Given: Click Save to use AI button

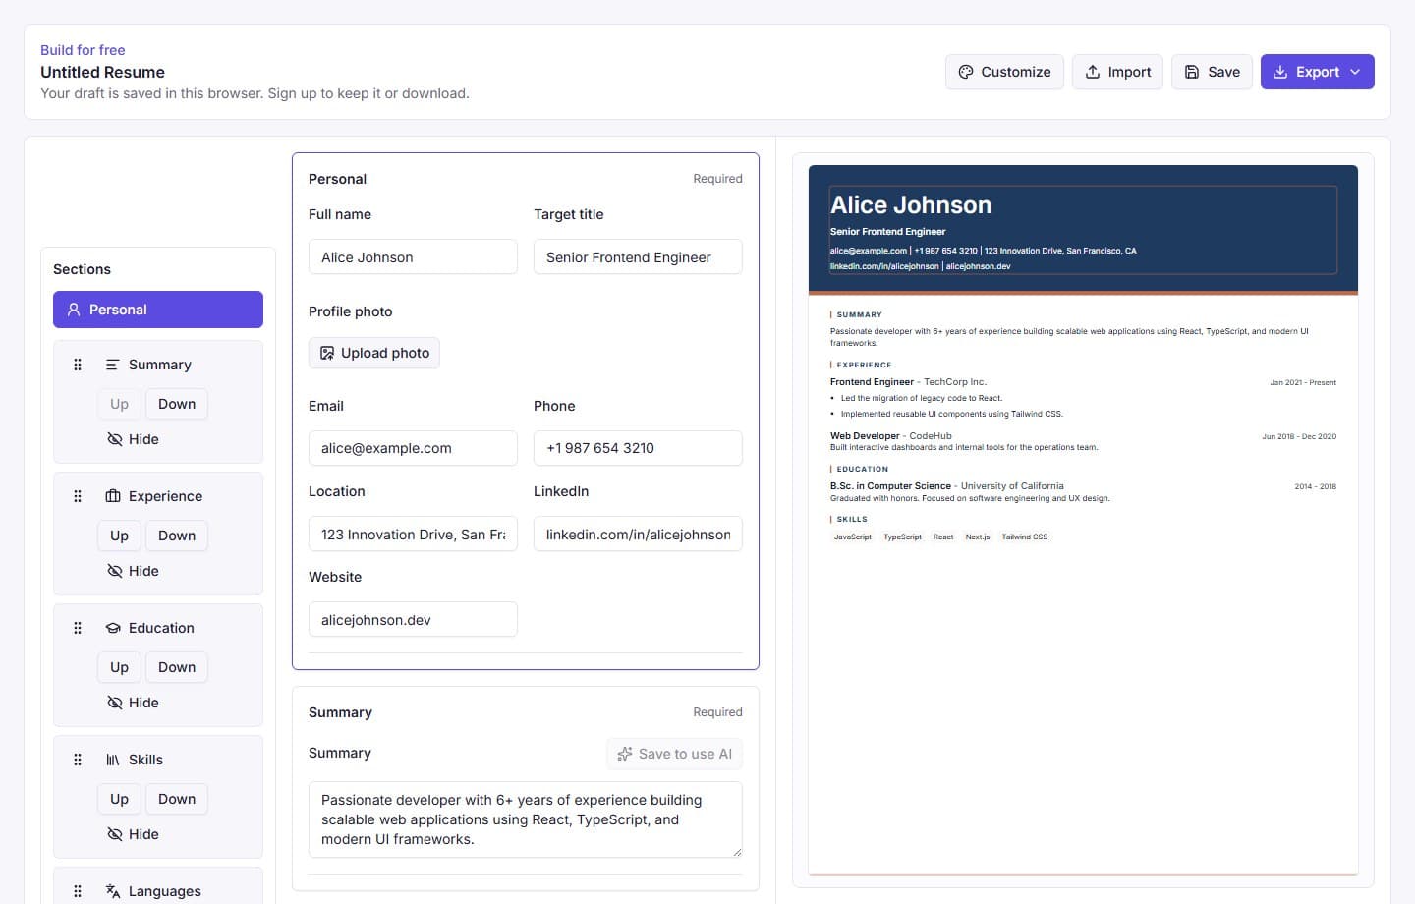Looking at the screenshot, I should pos(674,754).
